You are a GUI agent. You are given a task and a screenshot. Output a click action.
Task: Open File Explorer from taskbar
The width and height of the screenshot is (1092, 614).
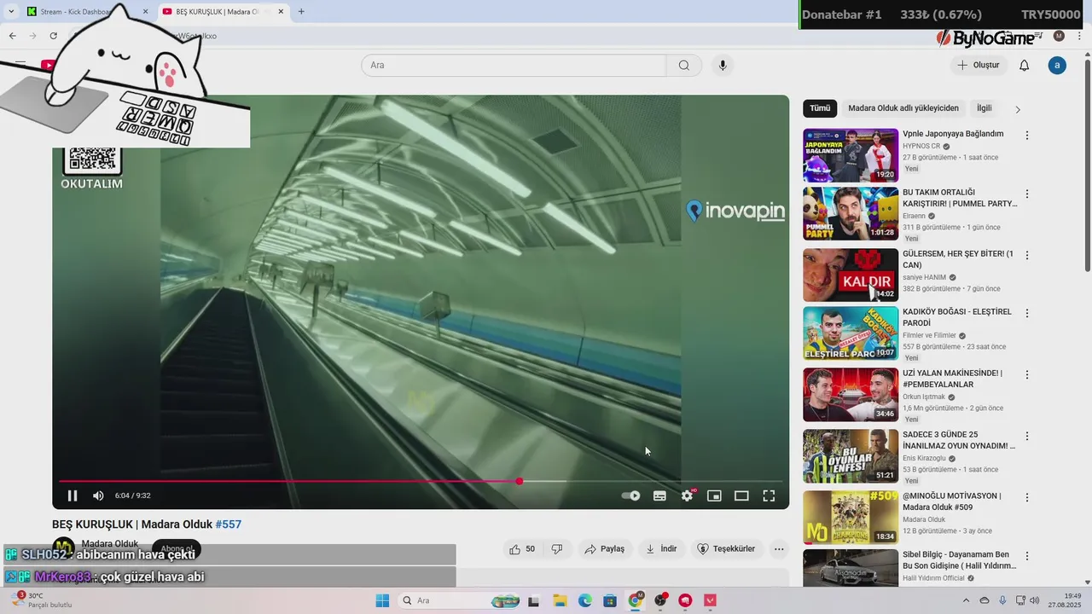pos(561,600)
